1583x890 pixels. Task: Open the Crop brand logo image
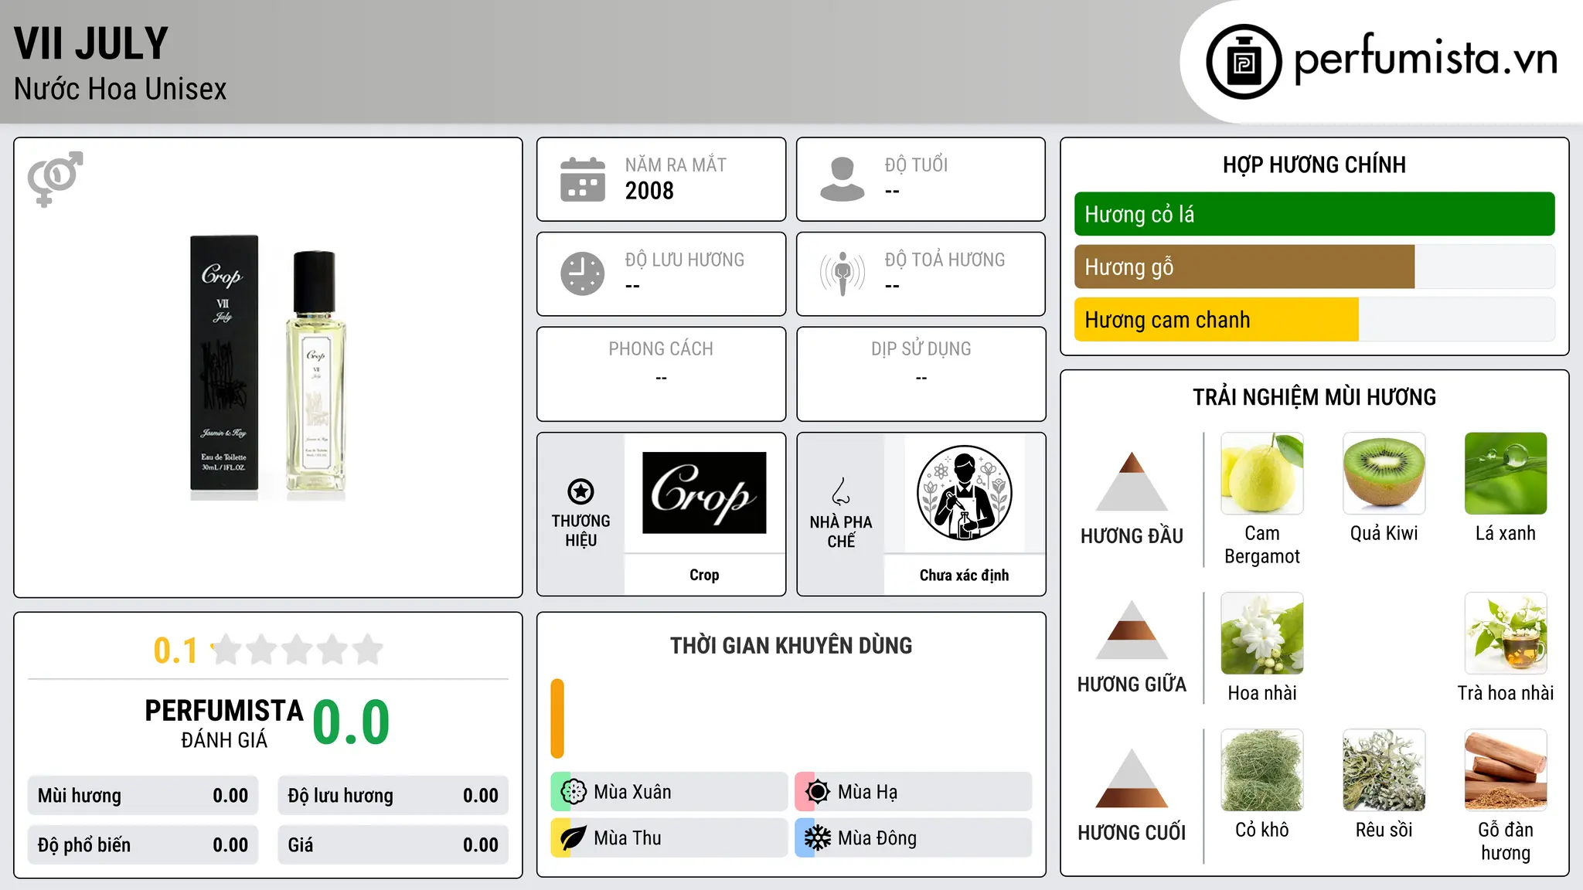click(704, 493)
